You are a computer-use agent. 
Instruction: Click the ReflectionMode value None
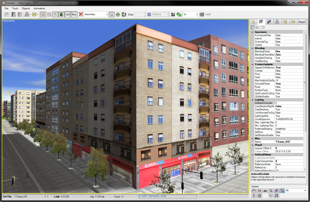(289, 164)
